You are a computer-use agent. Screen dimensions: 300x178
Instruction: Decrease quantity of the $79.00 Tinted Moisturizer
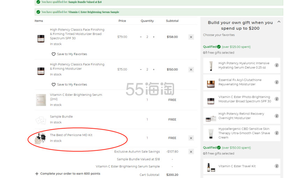tap(141, 37)
